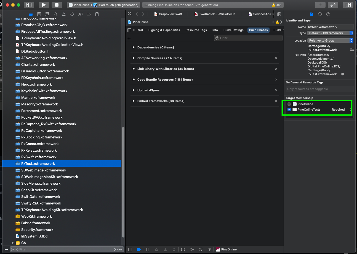Expand Compile Sources (714 items)
The image size is (357, 254).
coord(134,58)
